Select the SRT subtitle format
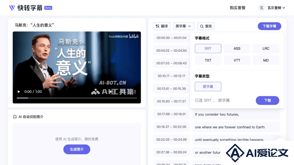This screenshot has height=165, width=294. point(208,48)
